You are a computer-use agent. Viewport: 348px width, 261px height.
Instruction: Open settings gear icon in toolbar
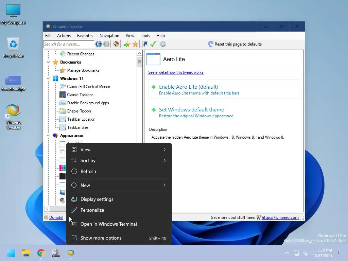pyautogui.click(x=163, y=44)
